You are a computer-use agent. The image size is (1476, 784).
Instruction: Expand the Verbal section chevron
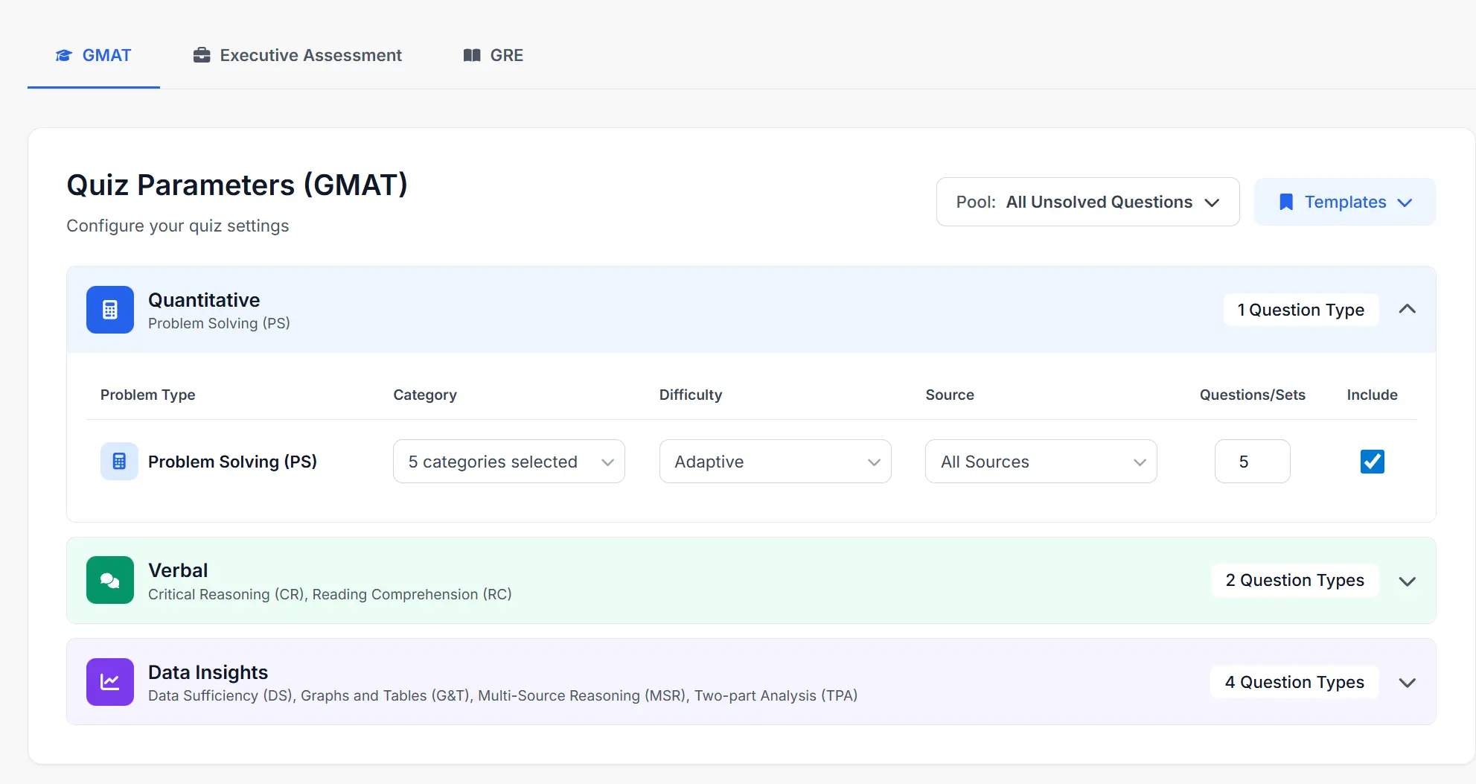tap(1407, 581)
